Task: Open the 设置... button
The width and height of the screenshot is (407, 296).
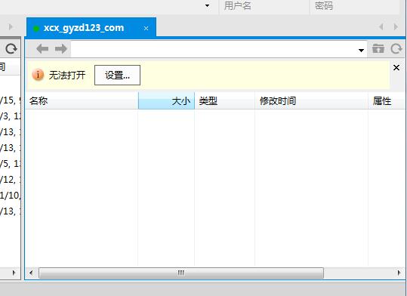Action: [x=117, y=76]
